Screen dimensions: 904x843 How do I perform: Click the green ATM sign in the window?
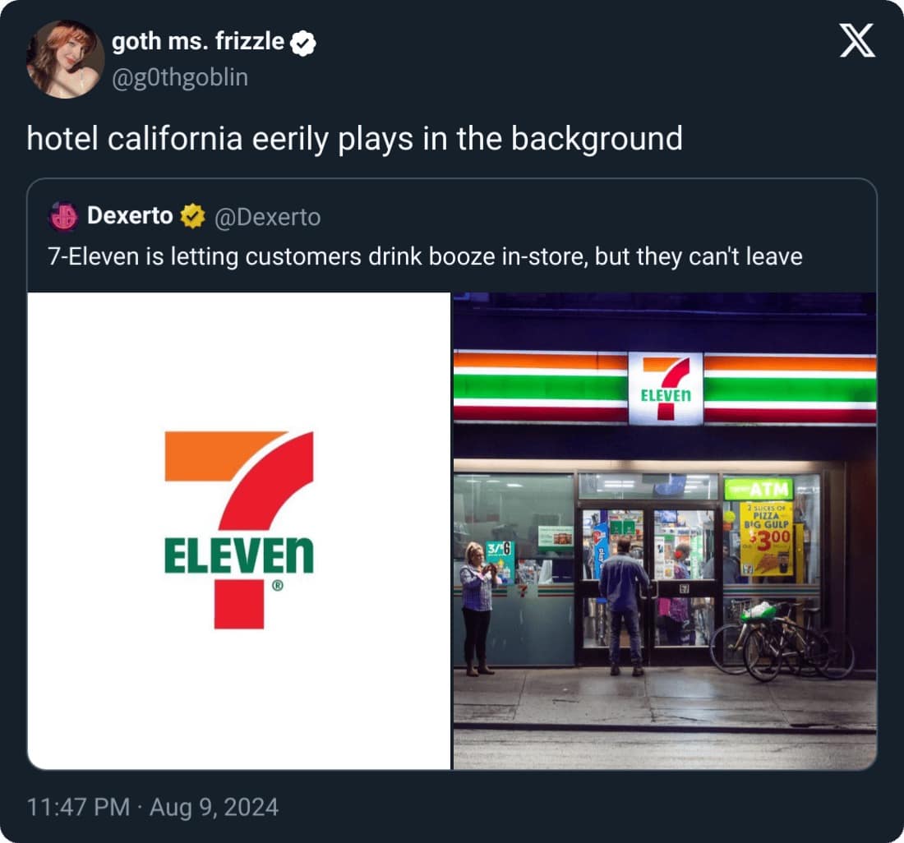[759, 489]
